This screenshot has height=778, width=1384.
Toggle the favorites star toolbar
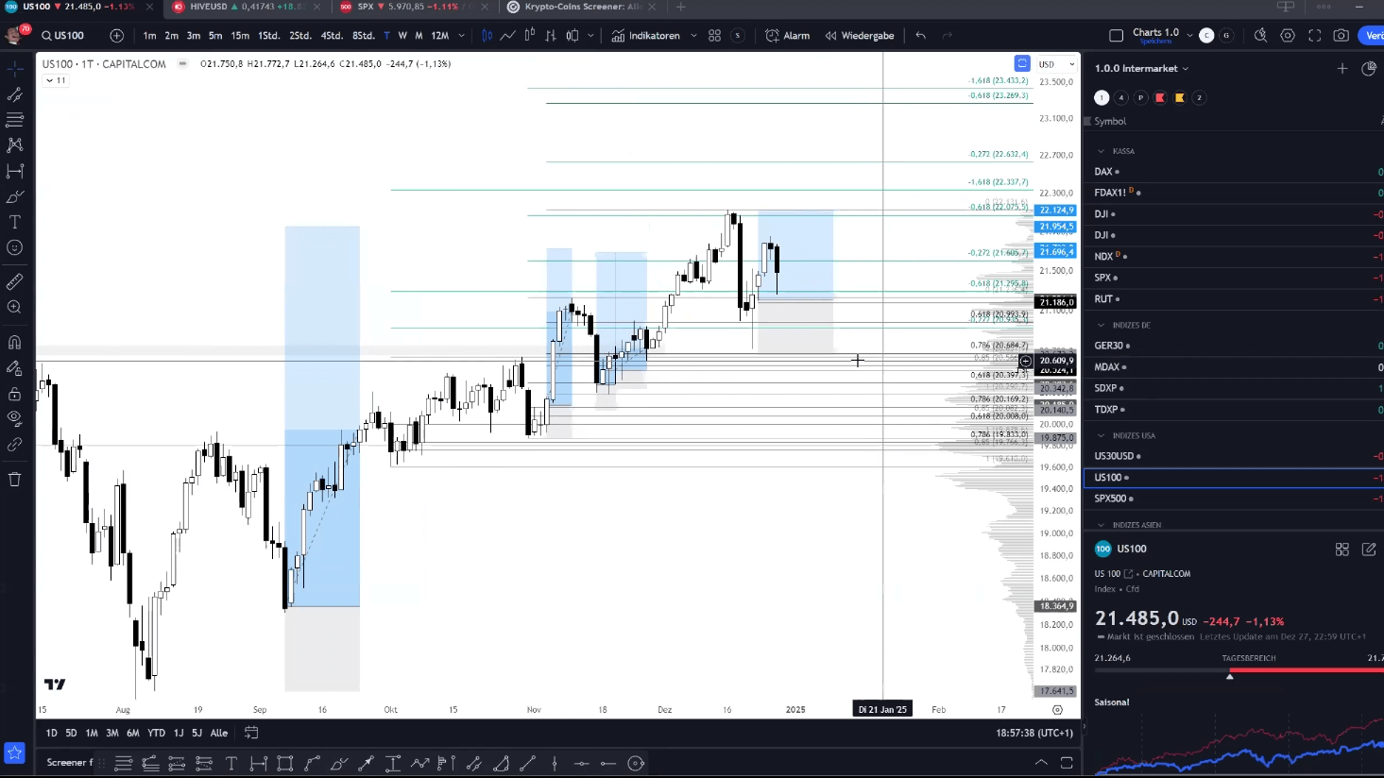(x=14, y=753)
